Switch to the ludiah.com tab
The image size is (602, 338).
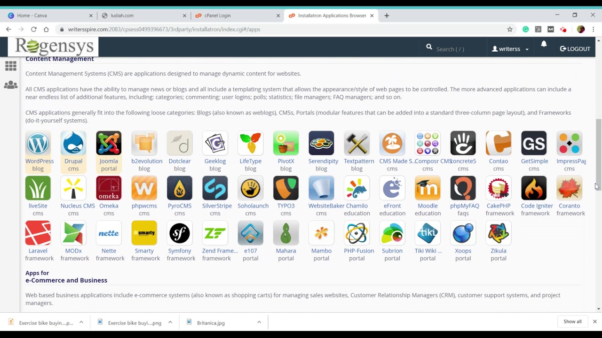click(143, 15)
